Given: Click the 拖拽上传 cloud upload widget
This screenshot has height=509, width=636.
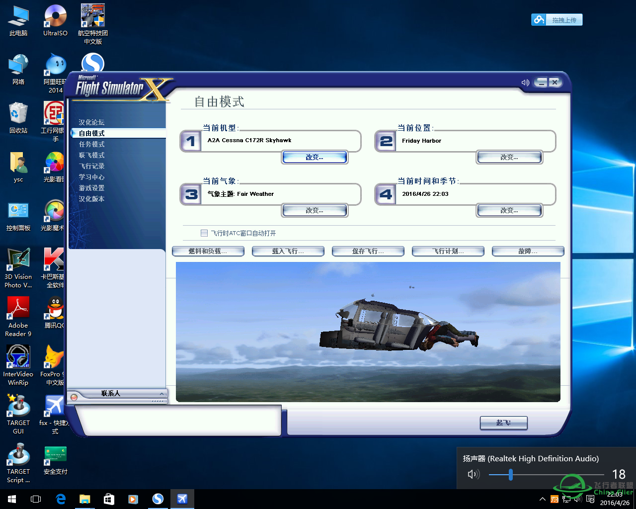Looking at the screenshot, I should tap(556, 20).
